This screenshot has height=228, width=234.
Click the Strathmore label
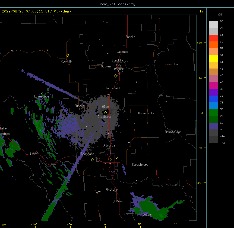140,165
